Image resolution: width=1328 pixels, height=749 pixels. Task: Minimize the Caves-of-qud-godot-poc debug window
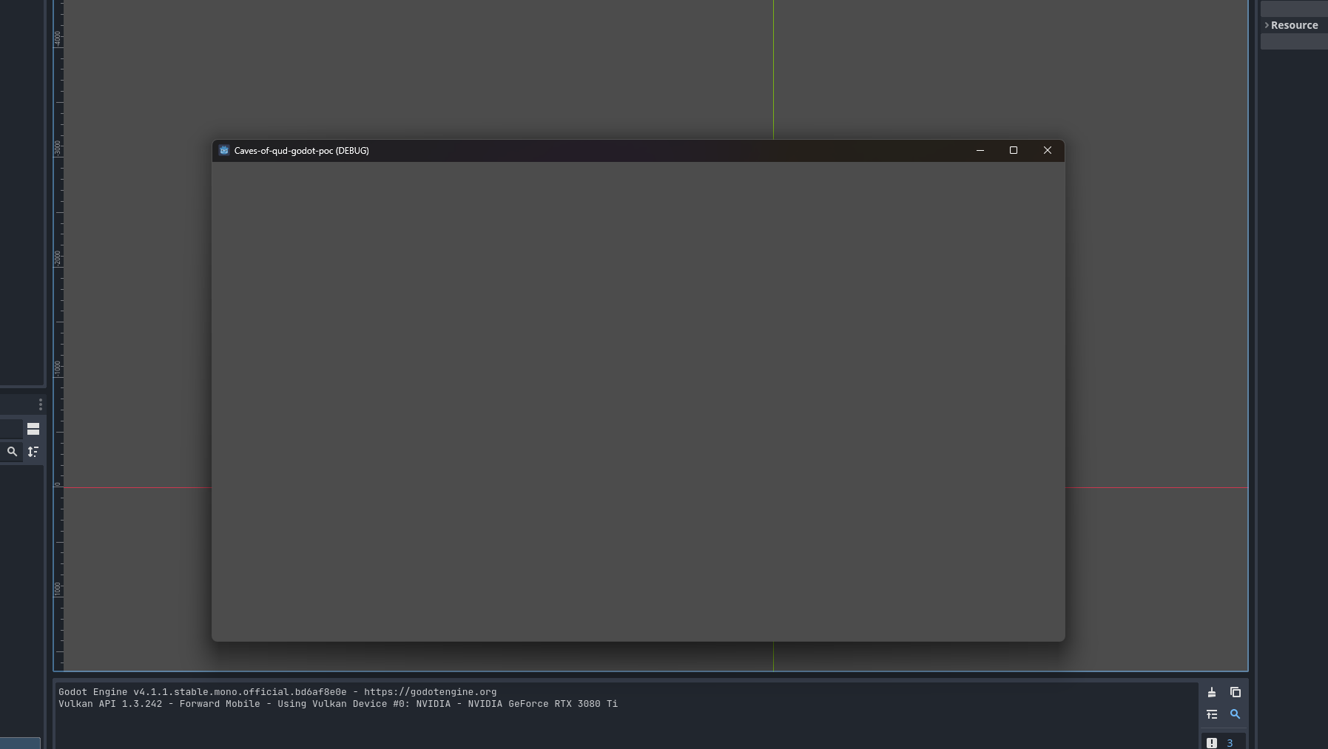click(980, 150)
